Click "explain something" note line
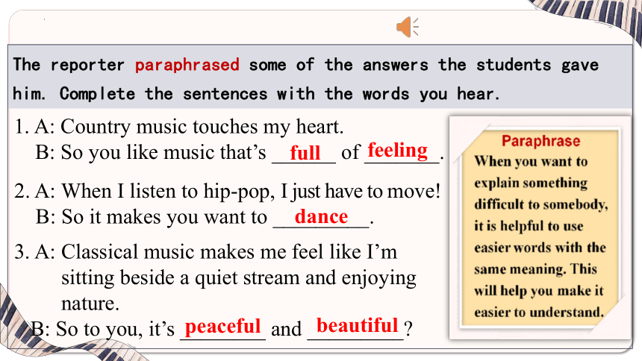Image resolution: width=642 pixels, height=361 pixels. click(x=531, y=183)
